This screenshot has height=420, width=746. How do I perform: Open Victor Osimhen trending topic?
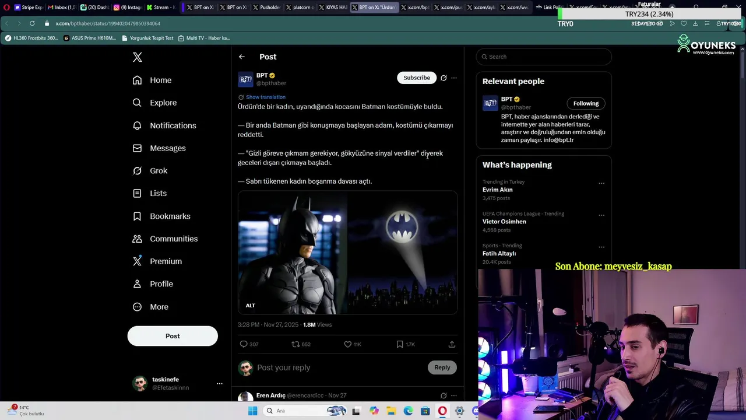504,222
